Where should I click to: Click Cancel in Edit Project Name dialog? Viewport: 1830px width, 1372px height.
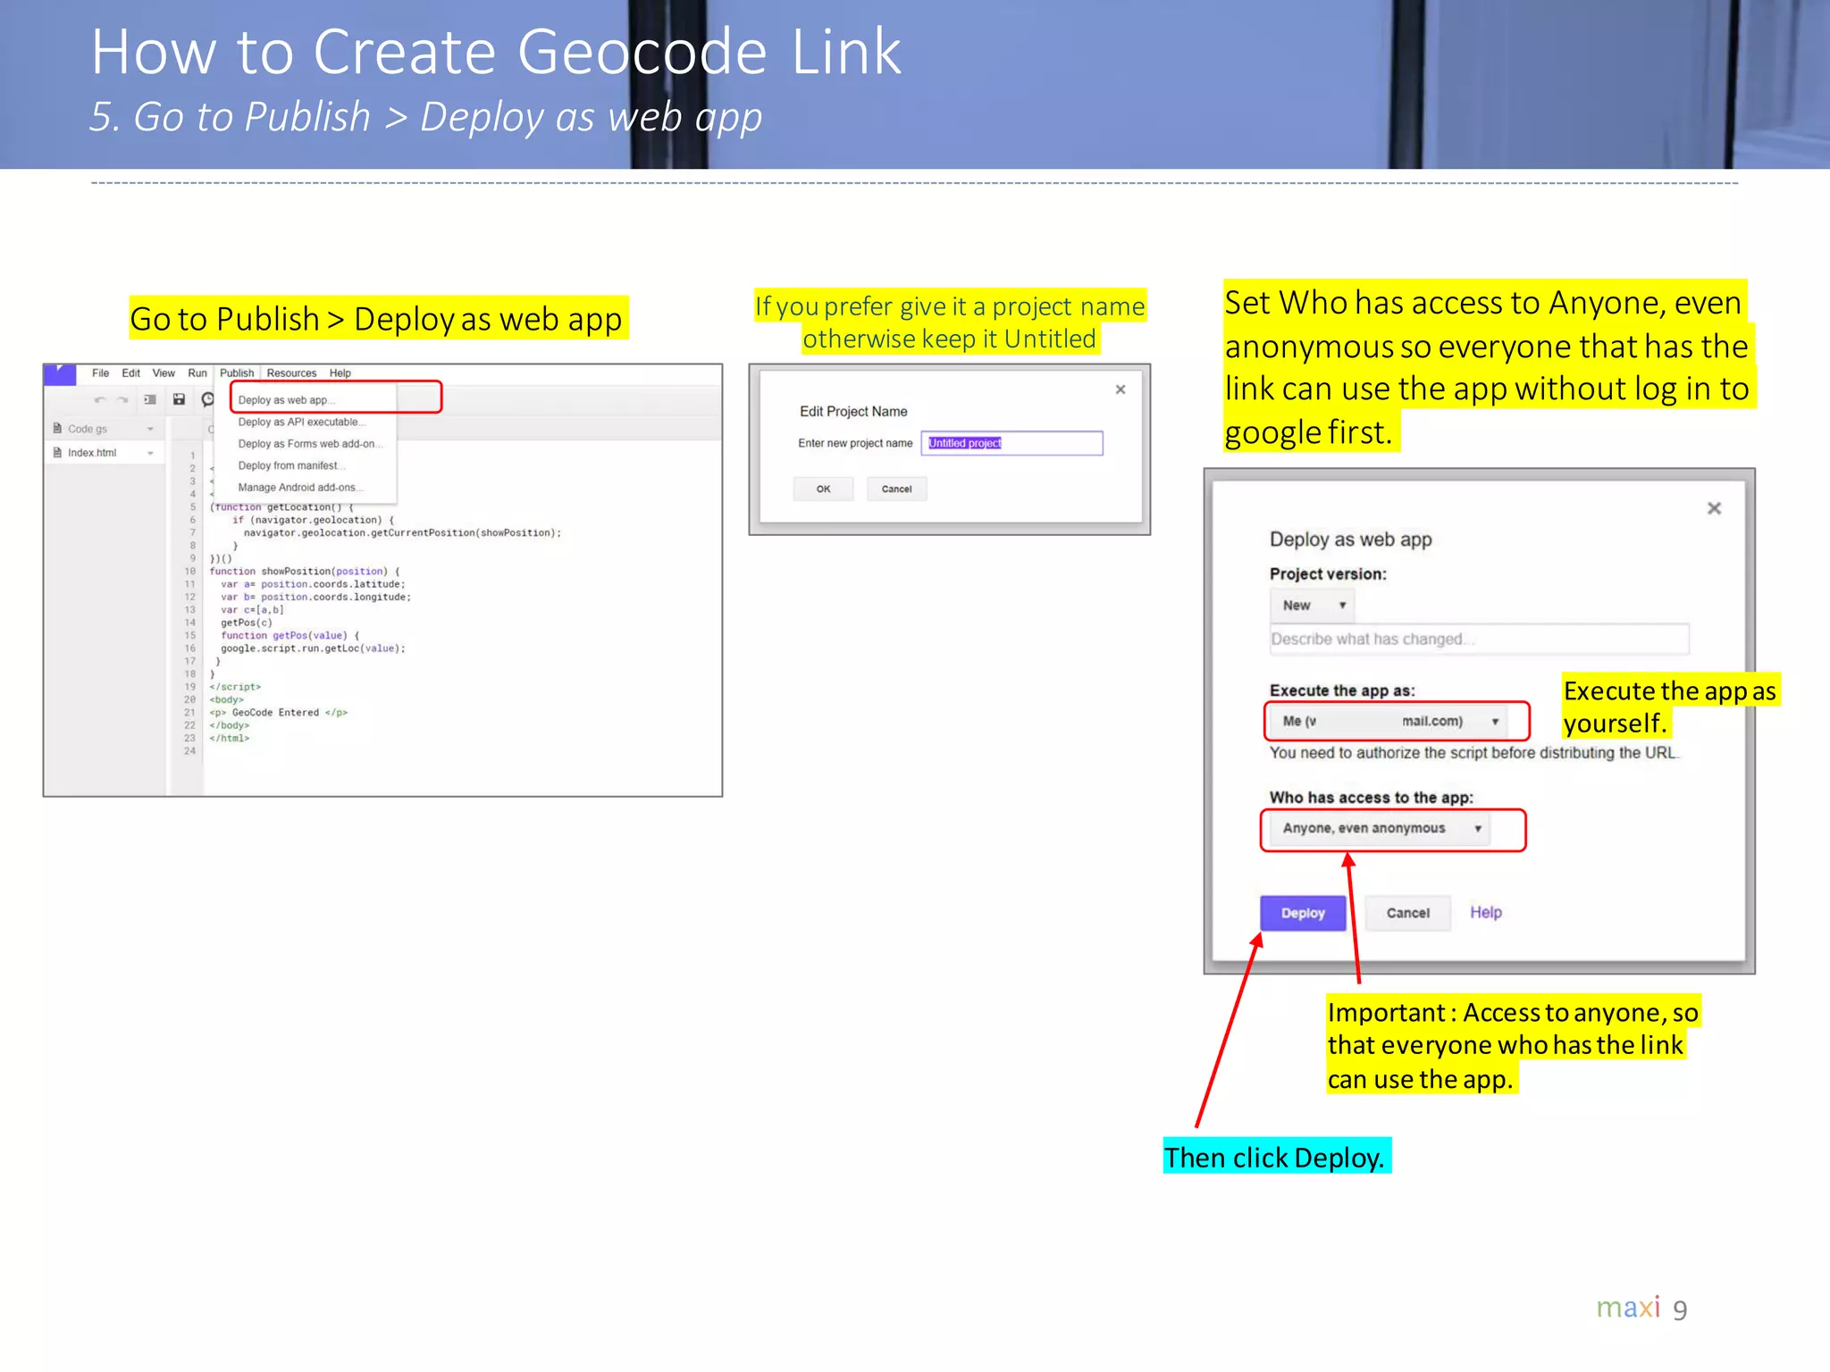pyautogui.click(x=896, y=489)
